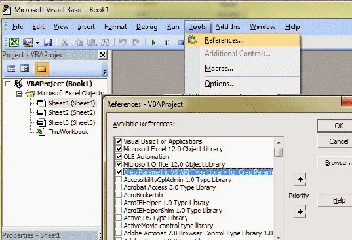Check ActiveMovie control type library
The image size is (352, 240).
(119, 226)
